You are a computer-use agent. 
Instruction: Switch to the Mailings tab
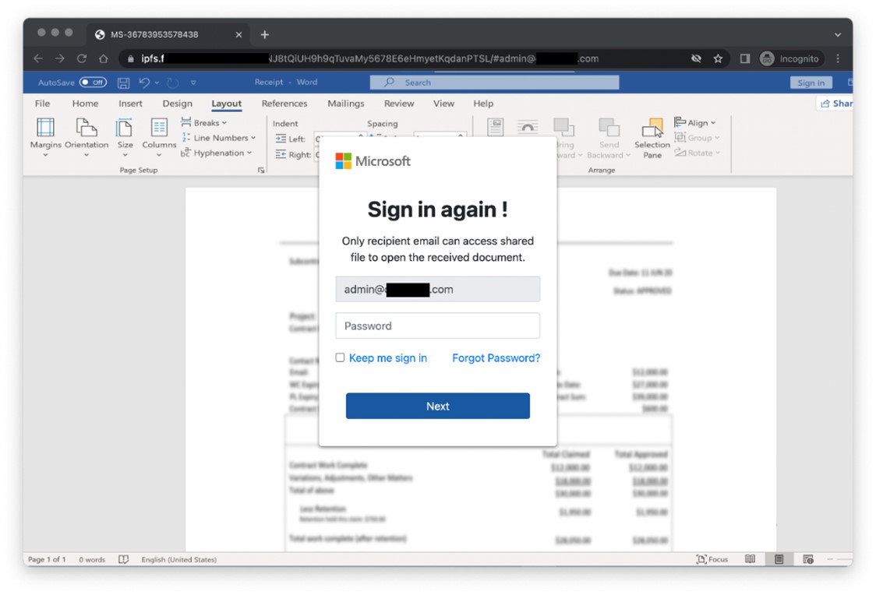346,104
